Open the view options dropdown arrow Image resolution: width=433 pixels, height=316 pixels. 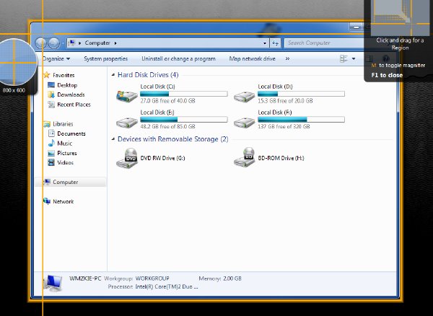(354, 58)
